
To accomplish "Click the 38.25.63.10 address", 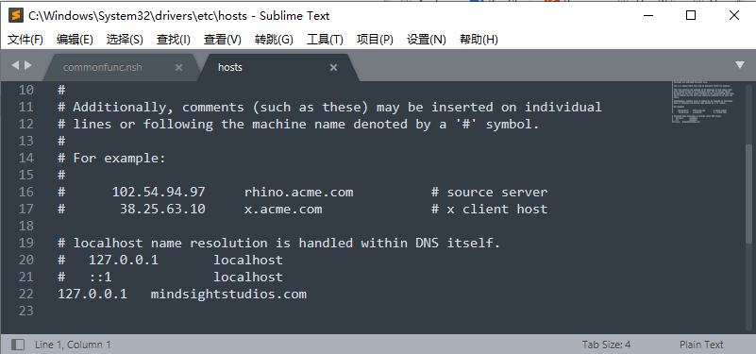I will point(162,210).
